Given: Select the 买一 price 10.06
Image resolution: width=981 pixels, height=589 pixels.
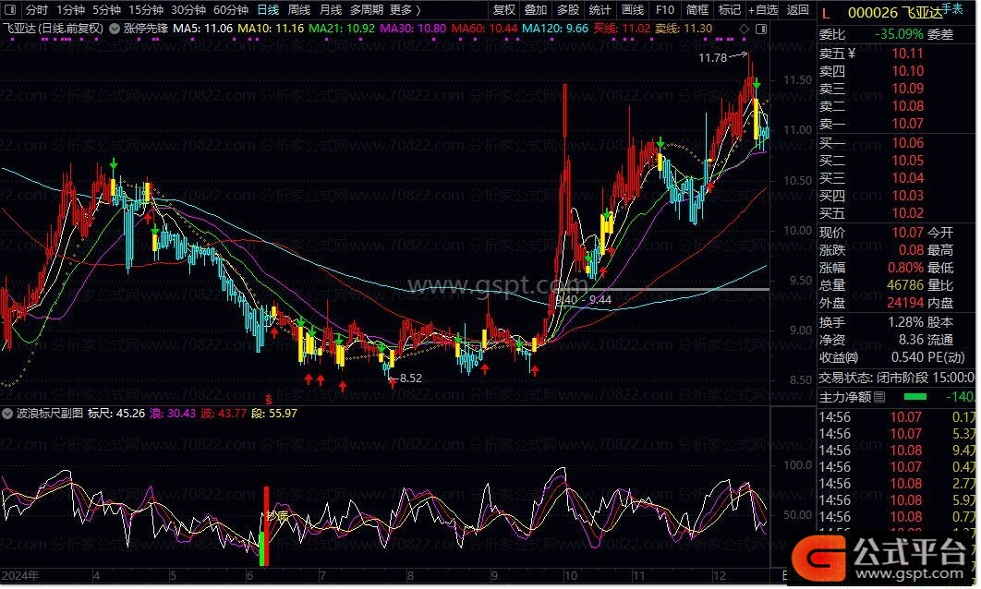Looking at the screenshot, I should pos(907,143).
